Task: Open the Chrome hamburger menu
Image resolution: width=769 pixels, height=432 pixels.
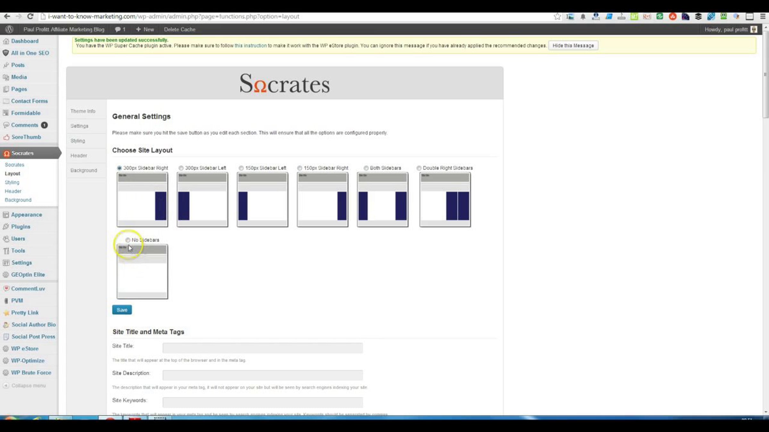Action: click(763, 16)
